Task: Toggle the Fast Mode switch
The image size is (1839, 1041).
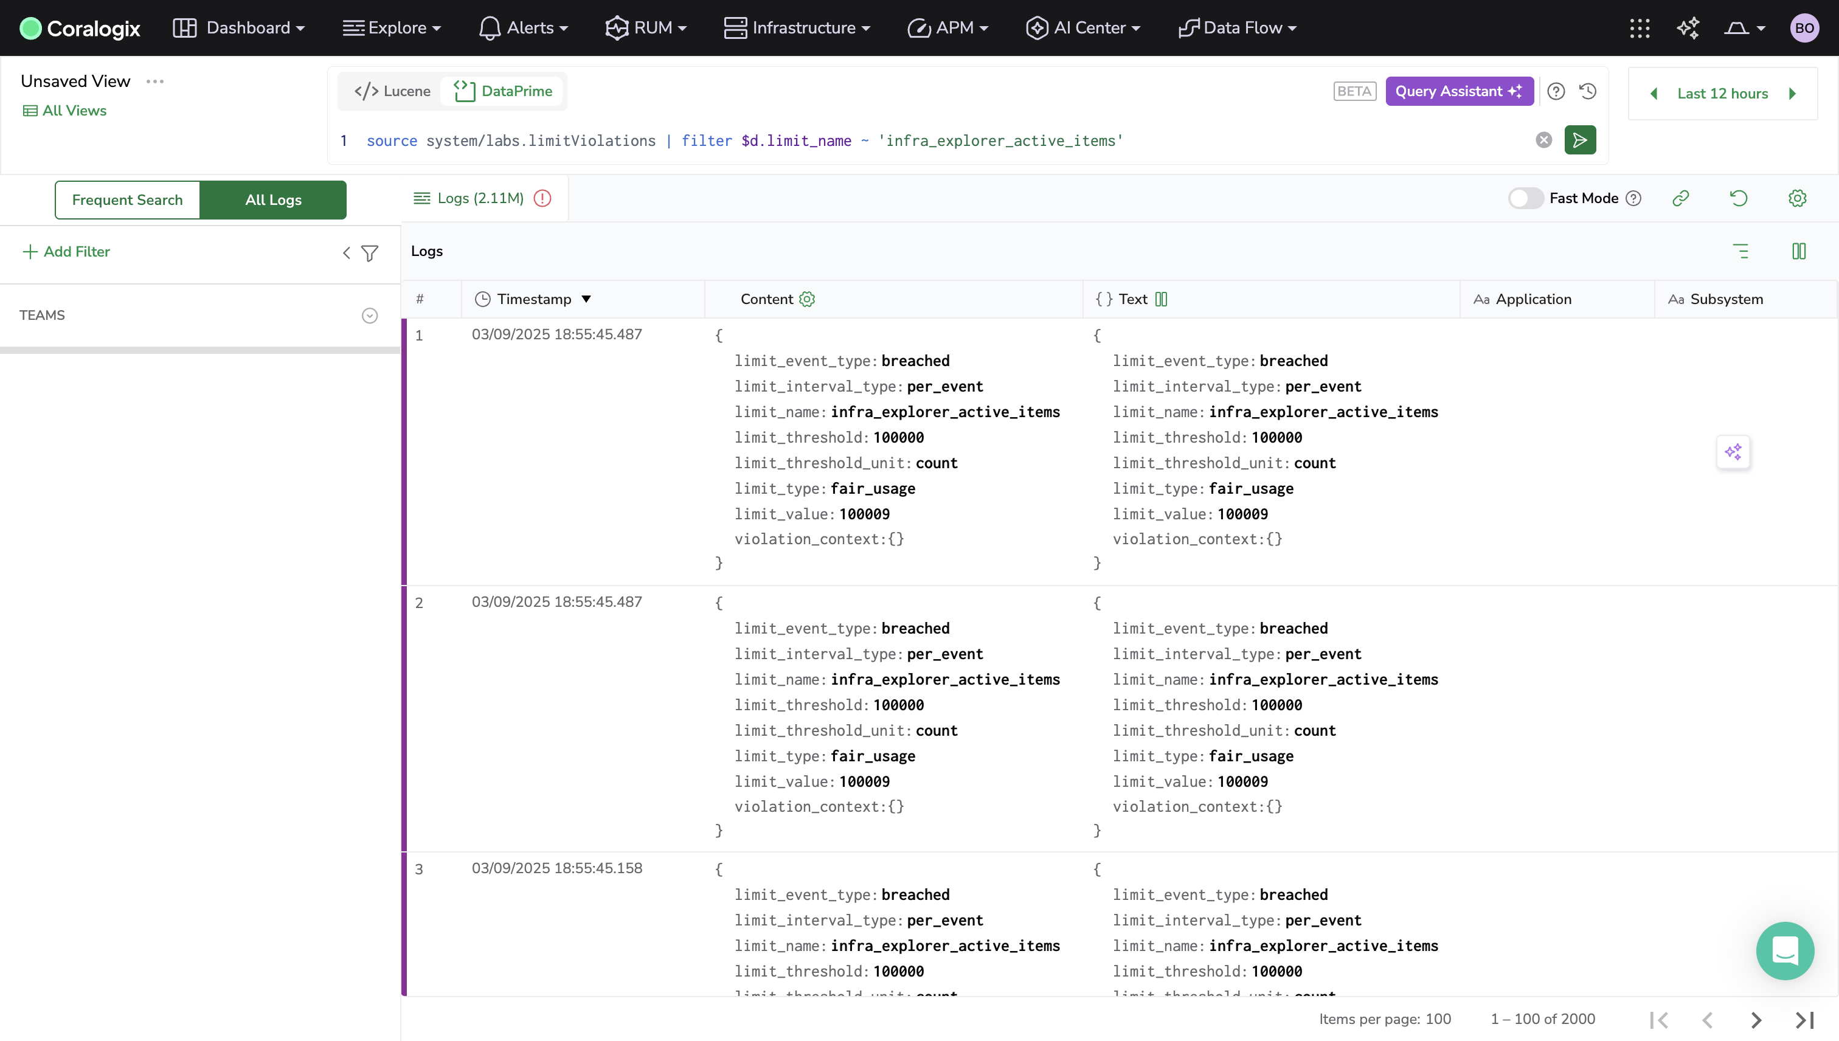Action: coord(1525,198)
